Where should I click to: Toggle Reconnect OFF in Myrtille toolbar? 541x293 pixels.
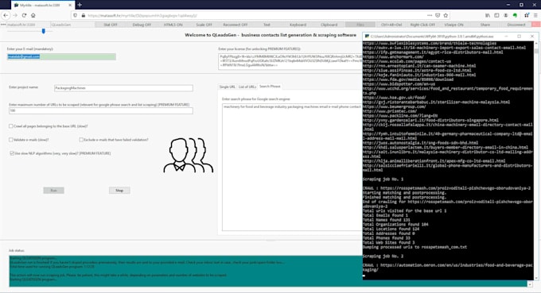[235, 25]
